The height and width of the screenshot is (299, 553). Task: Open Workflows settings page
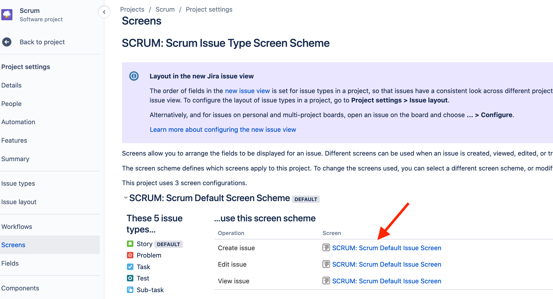(17, 227)
